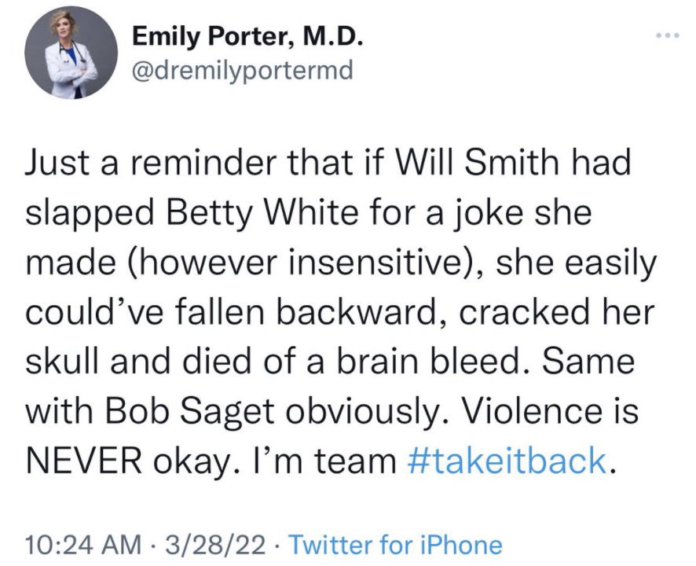The height and width of the screenshot is (566, 696).
Task: Click the Twitter for iPhone source link
Action: pos(395,545)
